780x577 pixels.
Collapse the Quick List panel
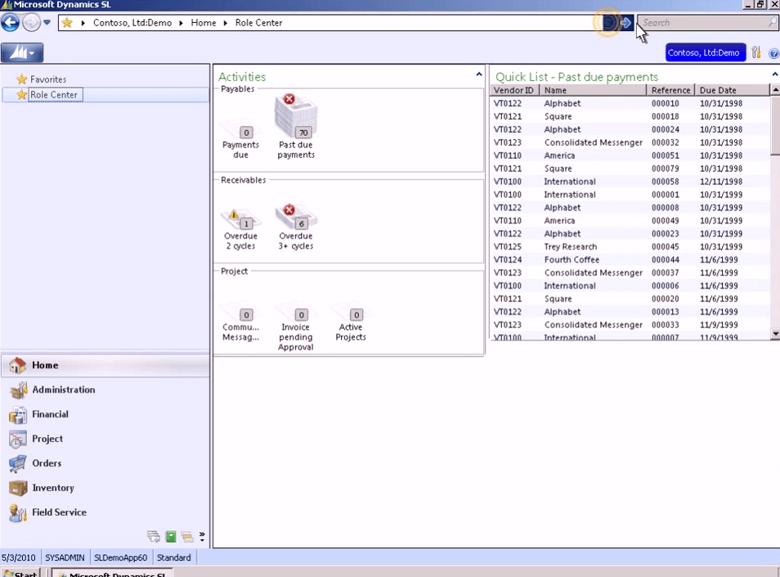tap(773, 73)
